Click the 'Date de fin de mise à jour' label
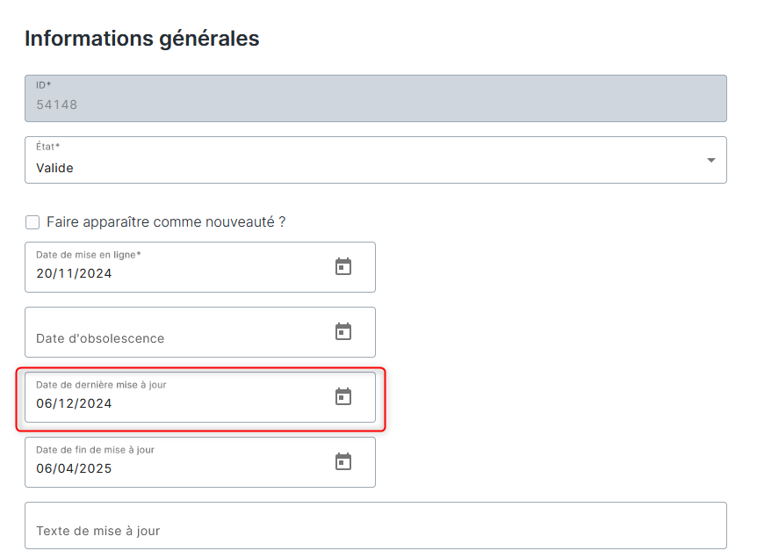This screenshot has width=757, height=558. pyautogui.click(x=95, y=450)
